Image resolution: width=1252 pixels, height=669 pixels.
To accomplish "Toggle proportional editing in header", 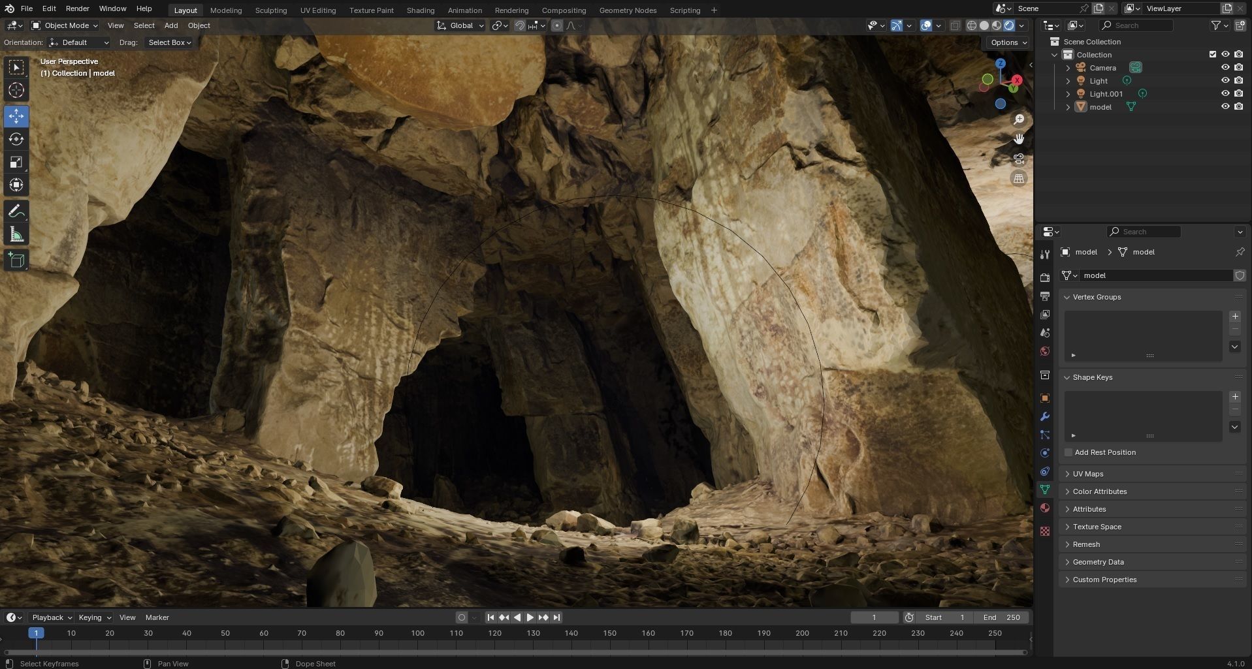I will pyautogui.click(x=556, y=25).
